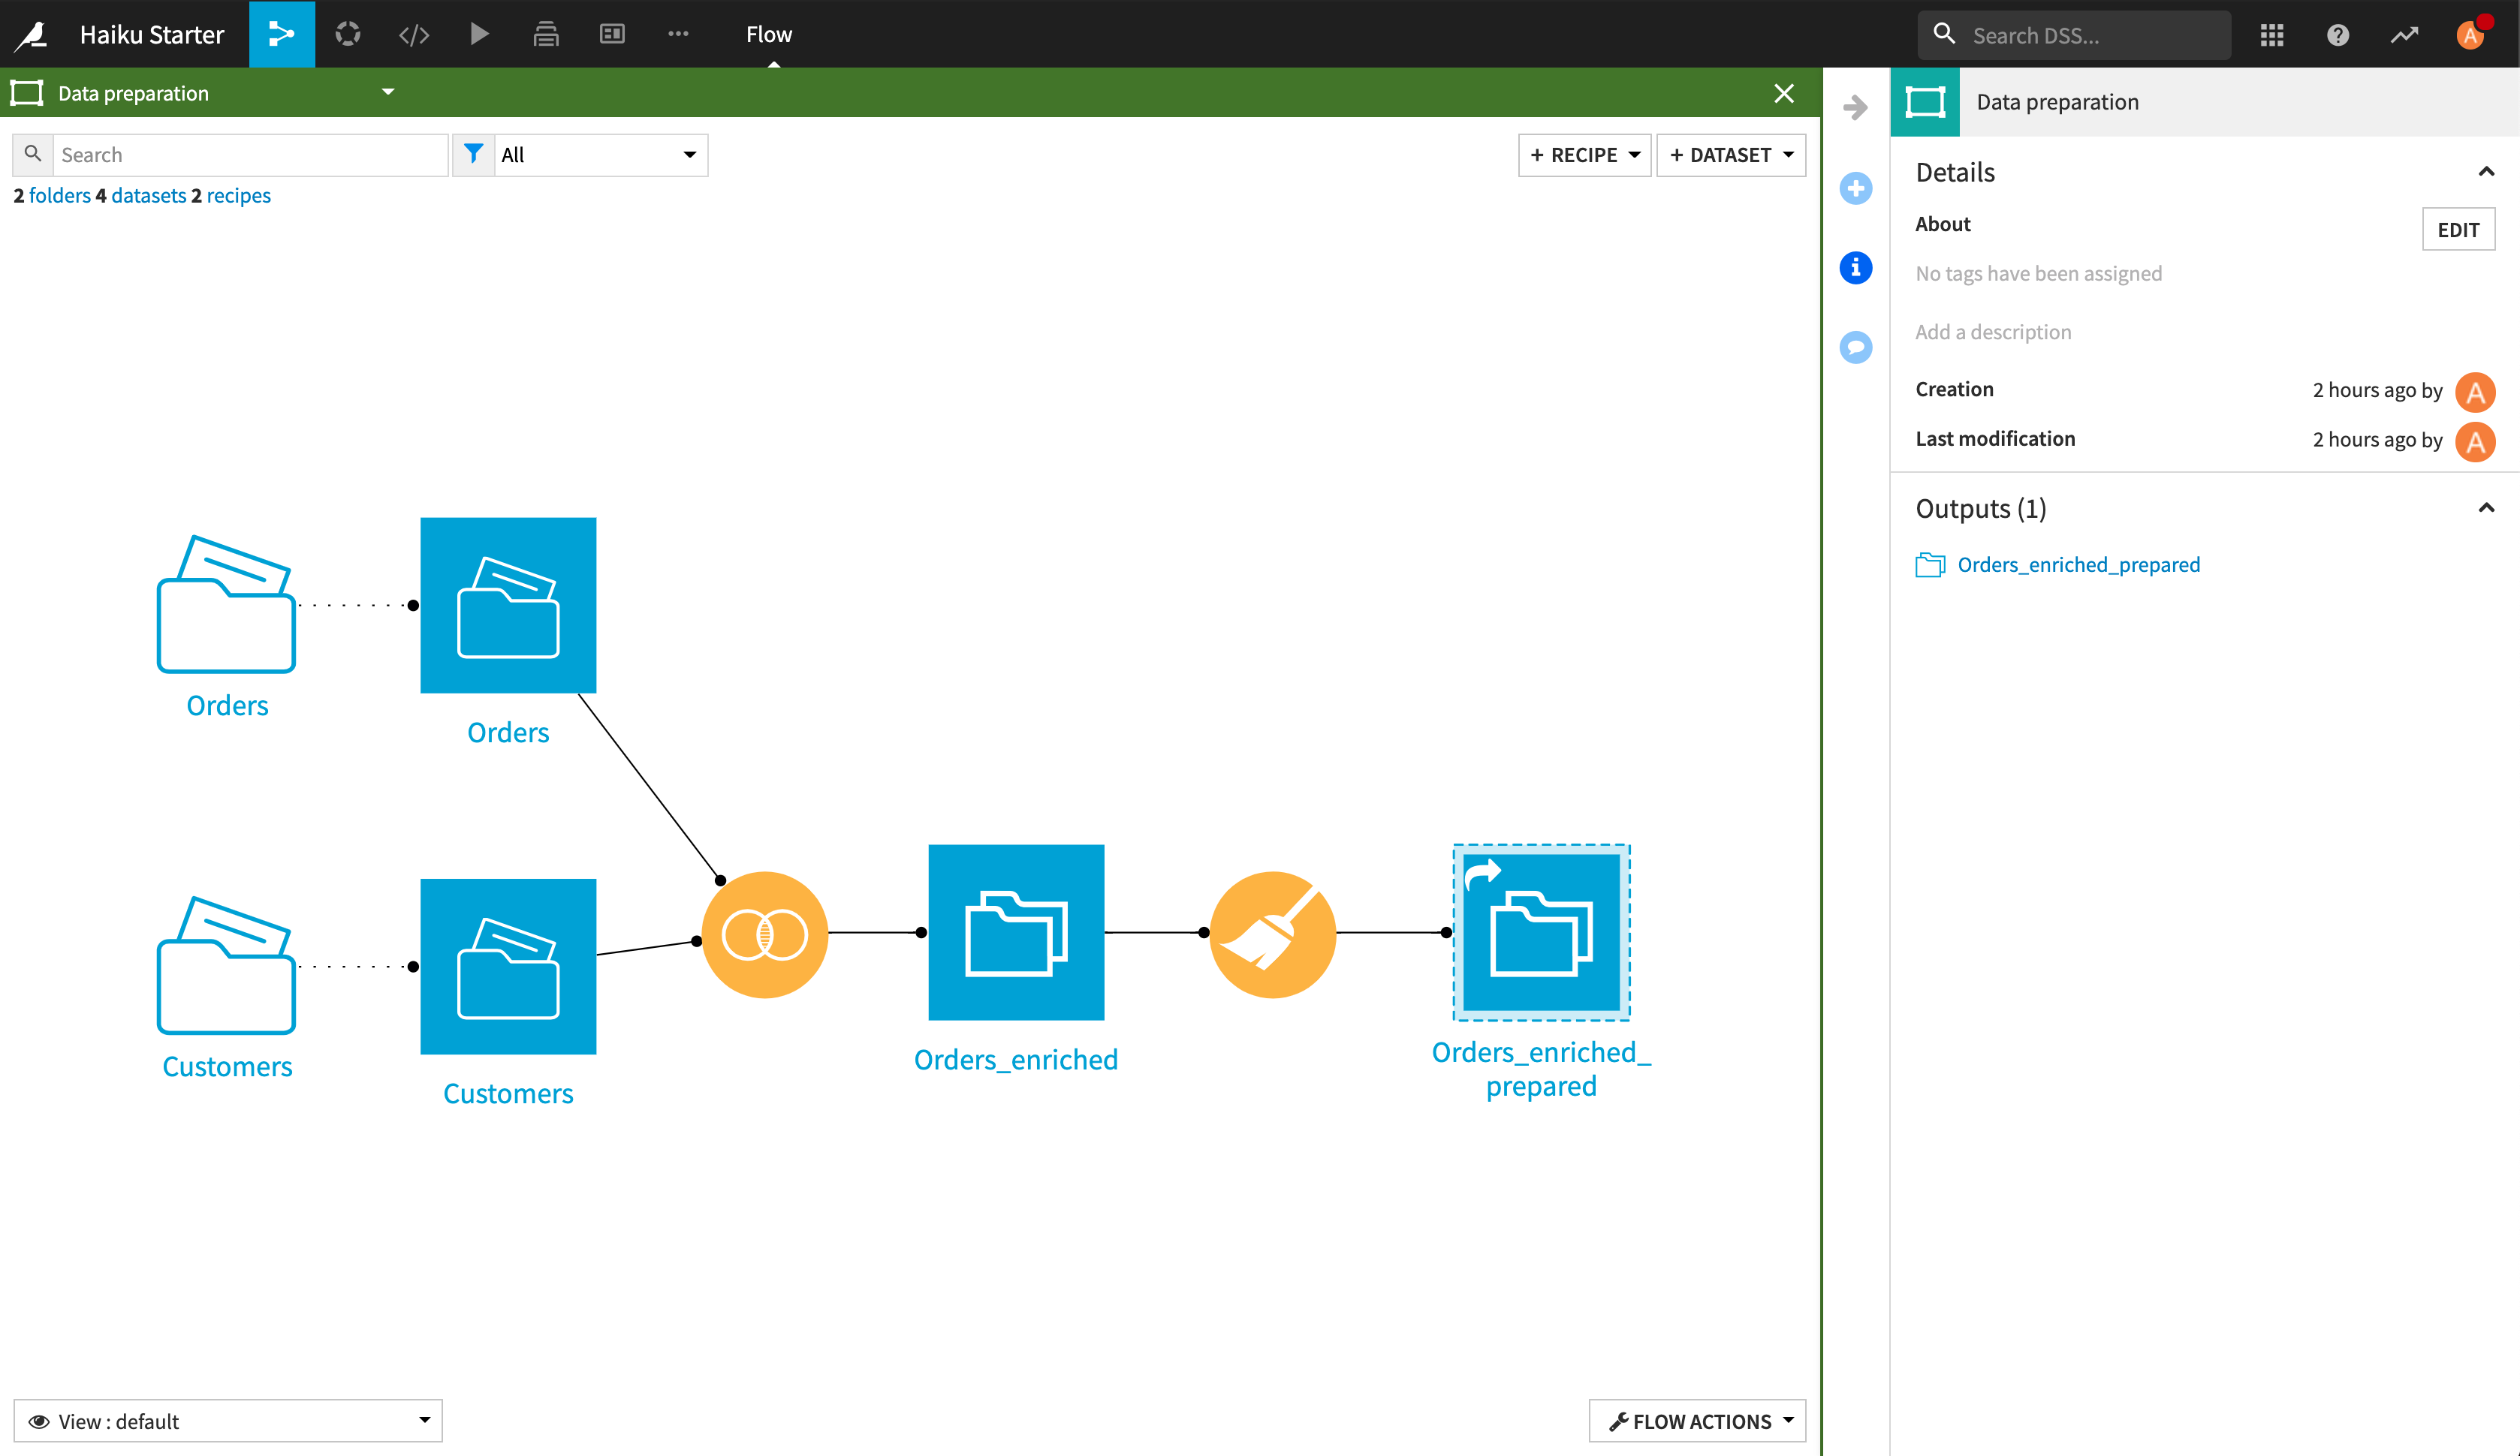Click the code editor icon in toolbar
The image size is (2520, 1456).
[414, 33]
